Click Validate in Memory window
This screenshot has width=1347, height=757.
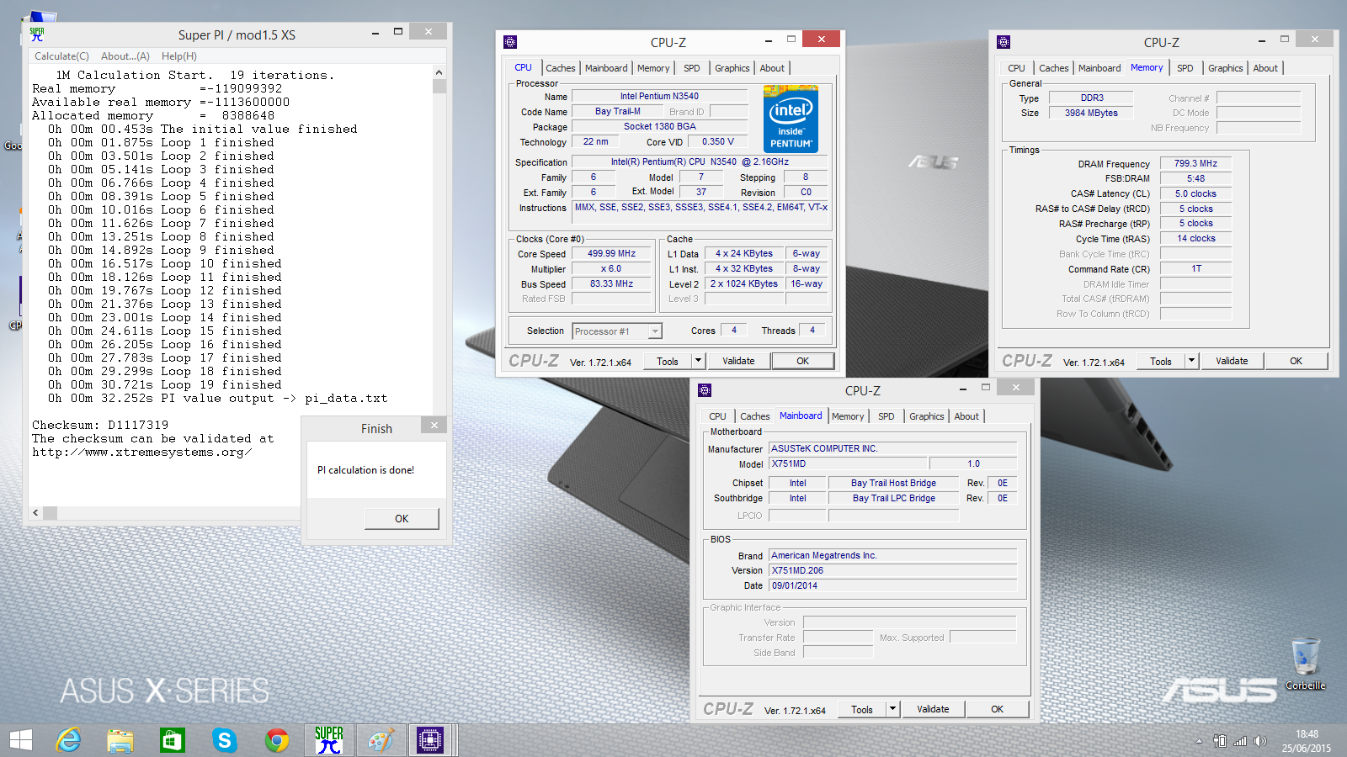(x=1232, y=361)
